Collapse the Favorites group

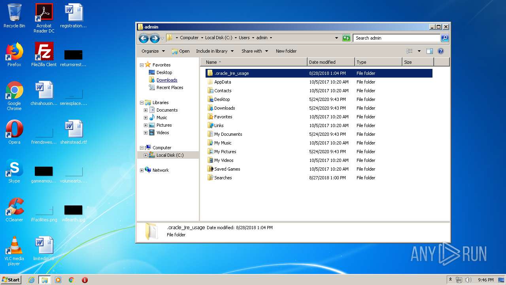click(142, 65)
